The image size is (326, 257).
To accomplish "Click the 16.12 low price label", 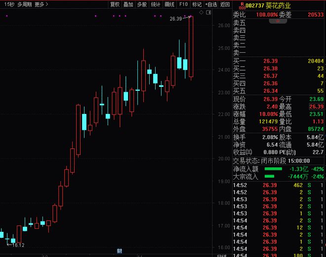I will 18,245.
